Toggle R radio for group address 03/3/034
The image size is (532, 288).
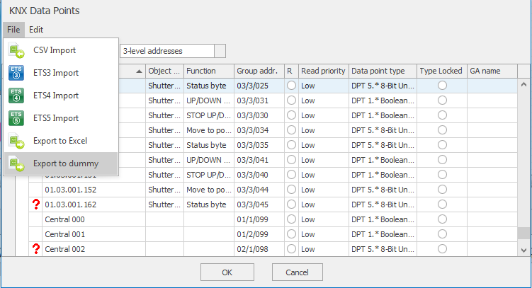pos(291,130)
